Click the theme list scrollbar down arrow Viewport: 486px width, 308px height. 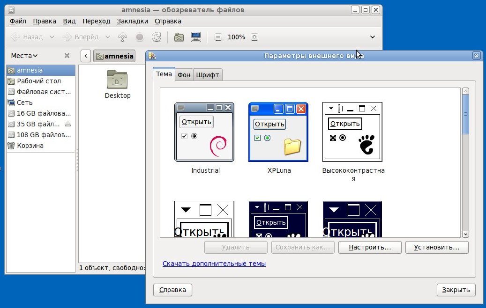pos(465,234)
